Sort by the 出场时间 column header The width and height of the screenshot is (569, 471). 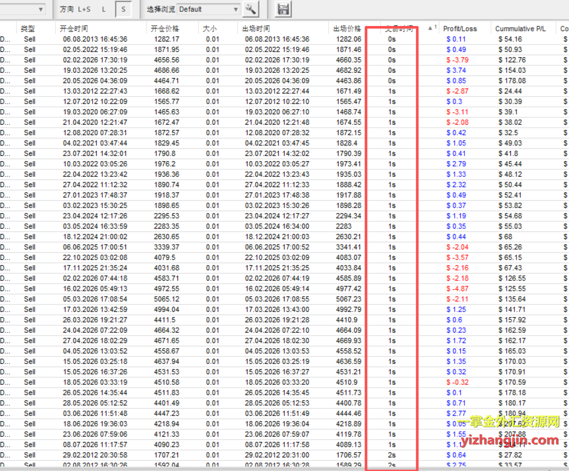pos(256,29)
